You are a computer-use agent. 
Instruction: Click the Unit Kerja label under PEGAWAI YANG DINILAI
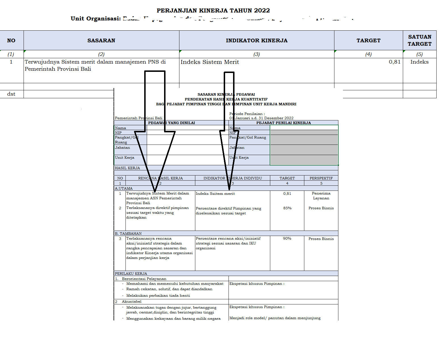(x=125, y=157)
